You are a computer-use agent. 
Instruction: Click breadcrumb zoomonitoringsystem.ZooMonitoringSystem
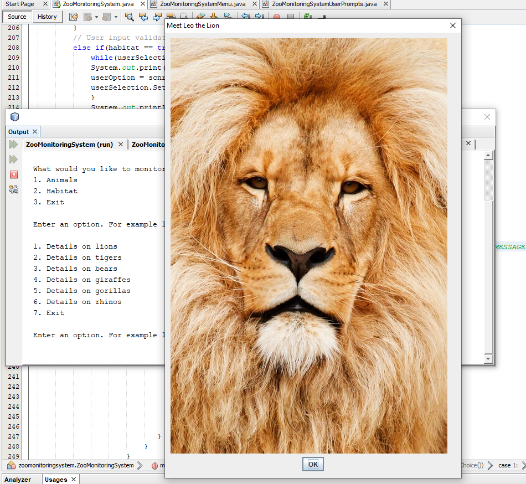pyautogui.click(x=76, y=465)
